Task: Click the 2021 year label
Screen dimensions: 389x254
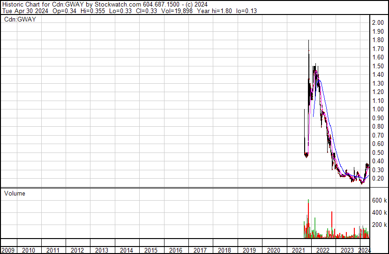Action: [298, 250]
